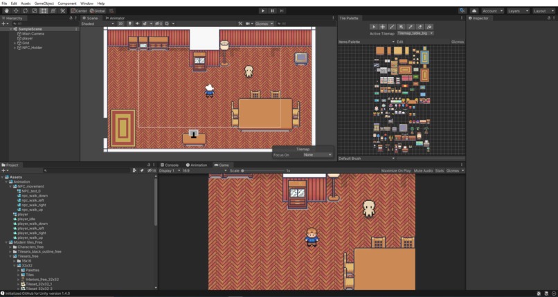This screenshot has height=297, width=558.
Task: Select the Tile Palette flood fill tool
Action: tap(429, 27)
